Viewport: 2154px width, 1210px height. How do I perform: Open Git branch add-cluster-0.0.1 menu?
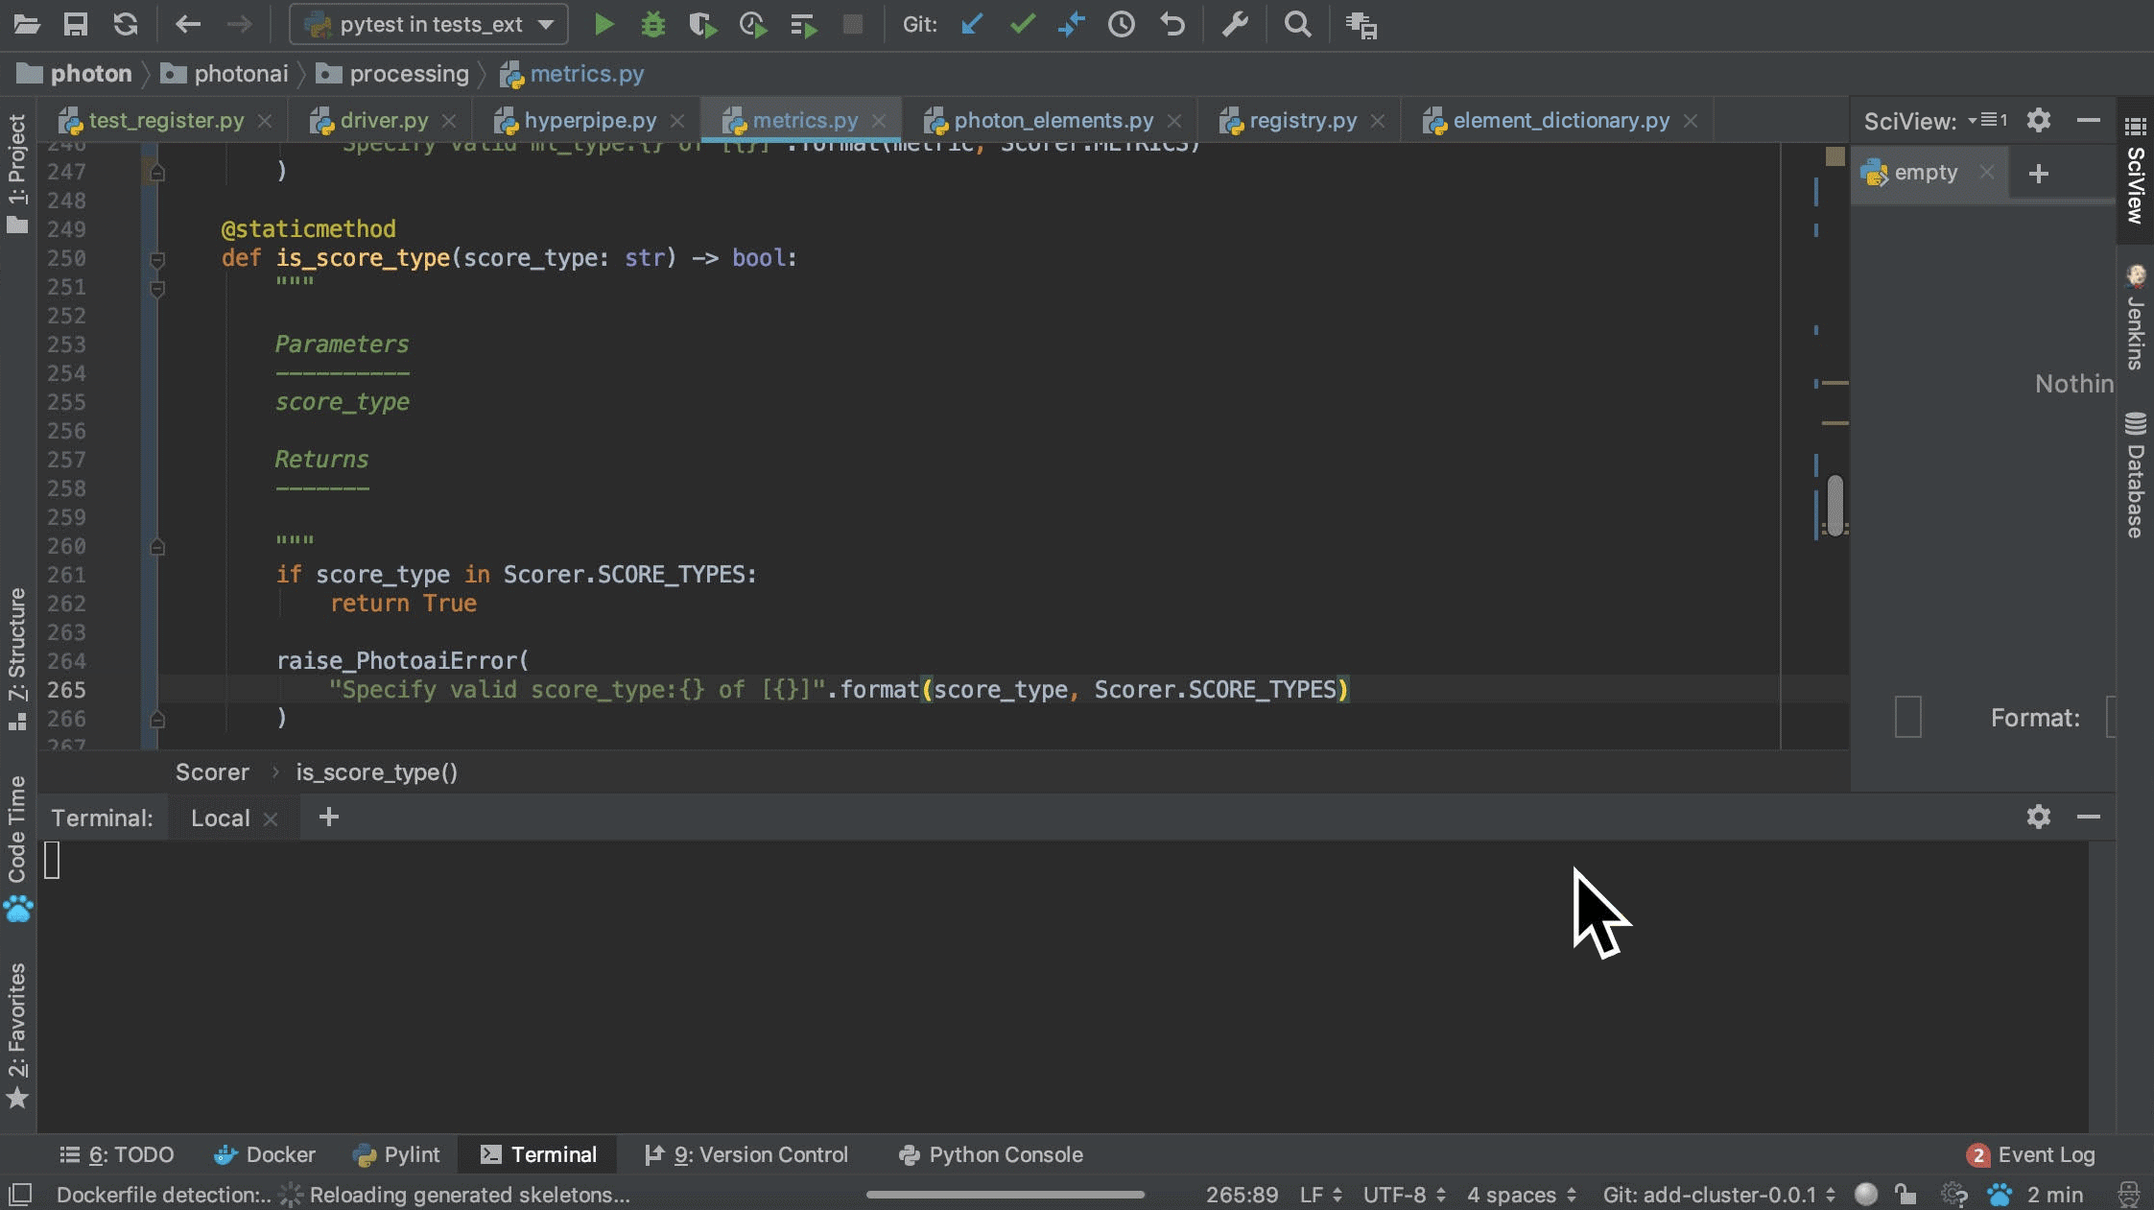click(x=1719, y=1195)
